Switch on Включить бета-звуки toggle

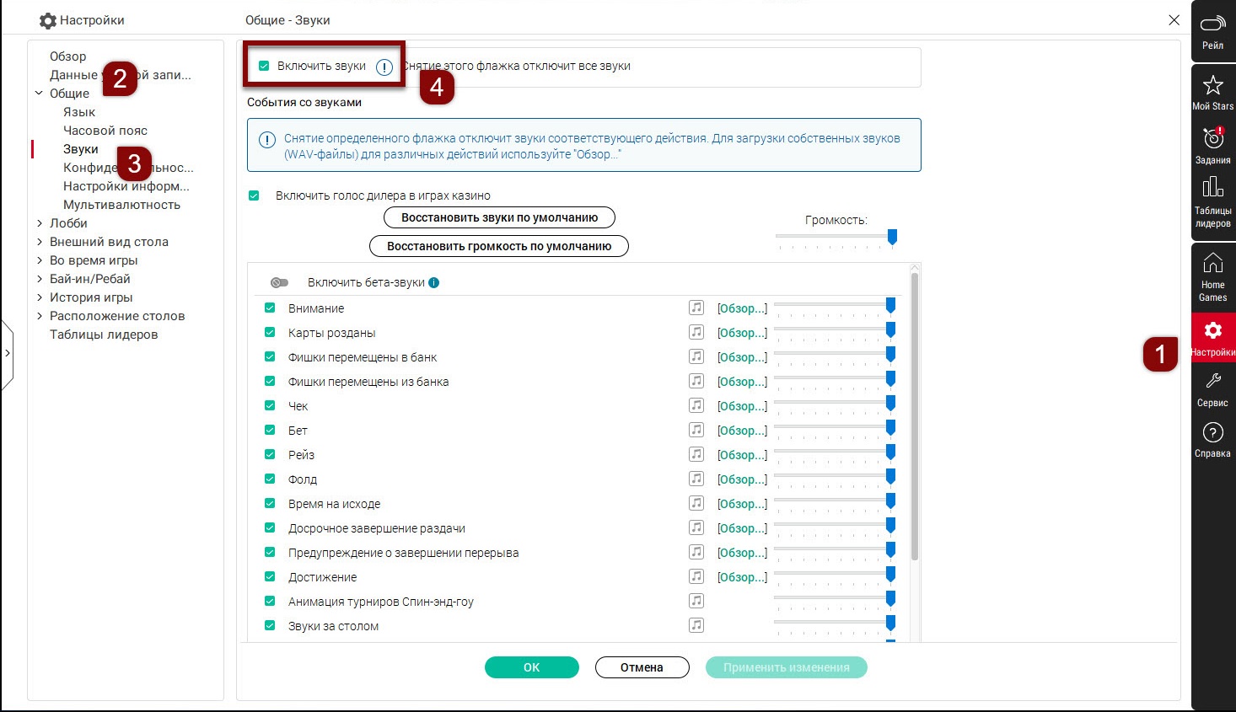279,283
